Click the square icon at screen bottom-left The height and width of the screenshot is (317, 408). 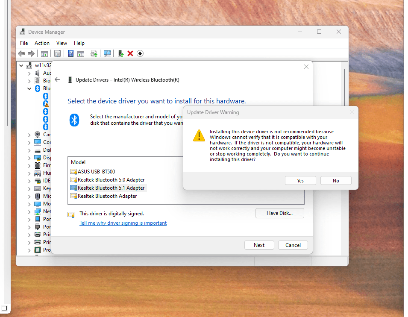pyautogui.click(x=4, y=309)
